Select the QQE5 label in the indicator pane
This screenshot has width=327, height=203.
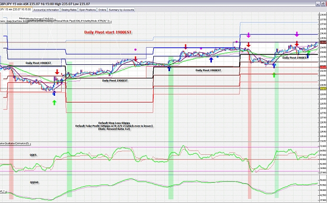tap(33, 155)
